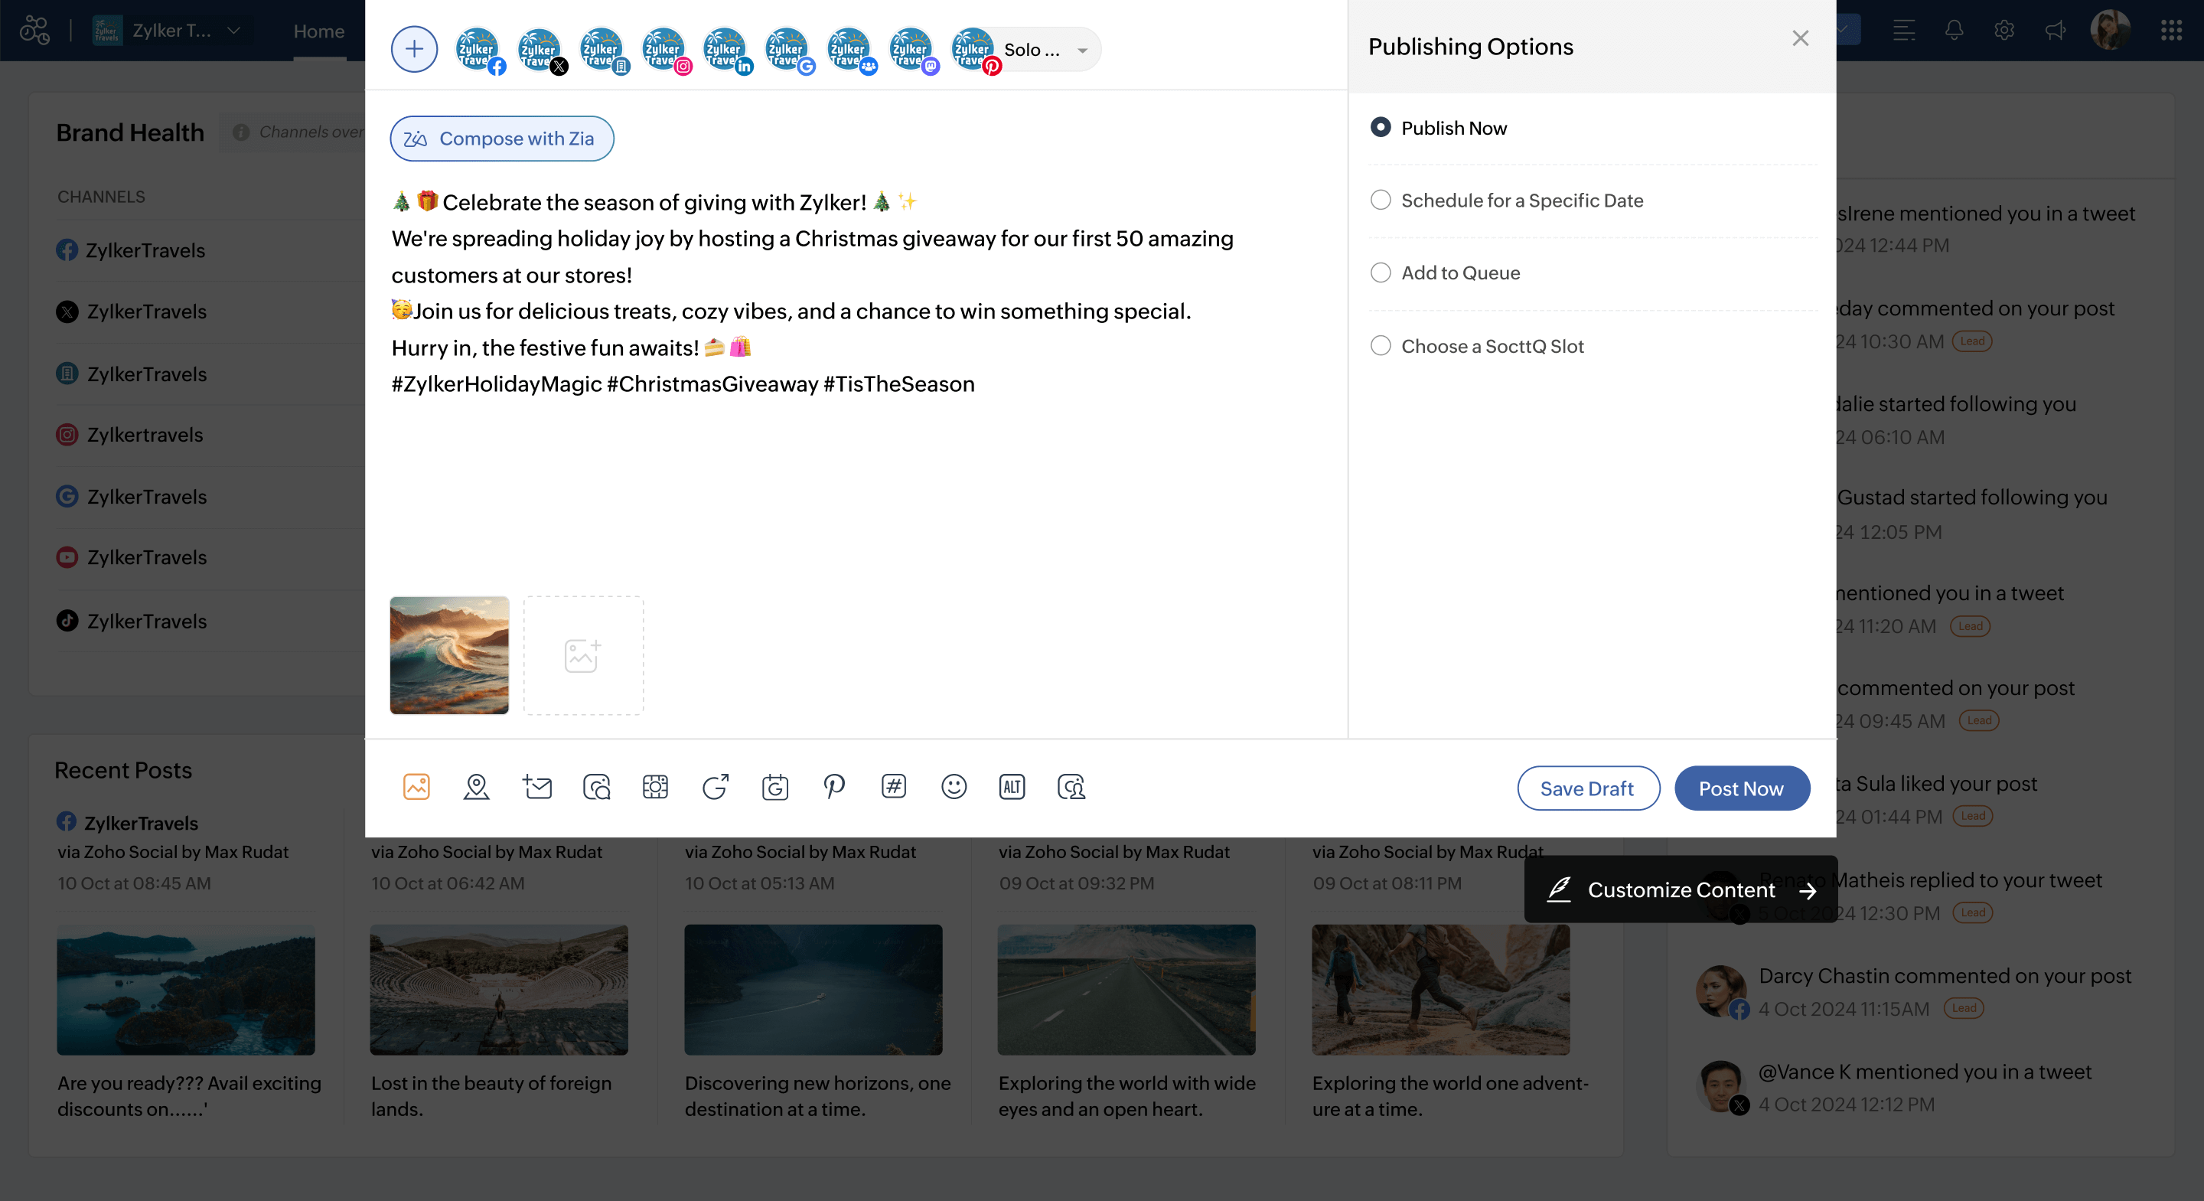2204x1201 pixels.
Task: Choose Schedule for a Specific Date option
Action: 1381,200
